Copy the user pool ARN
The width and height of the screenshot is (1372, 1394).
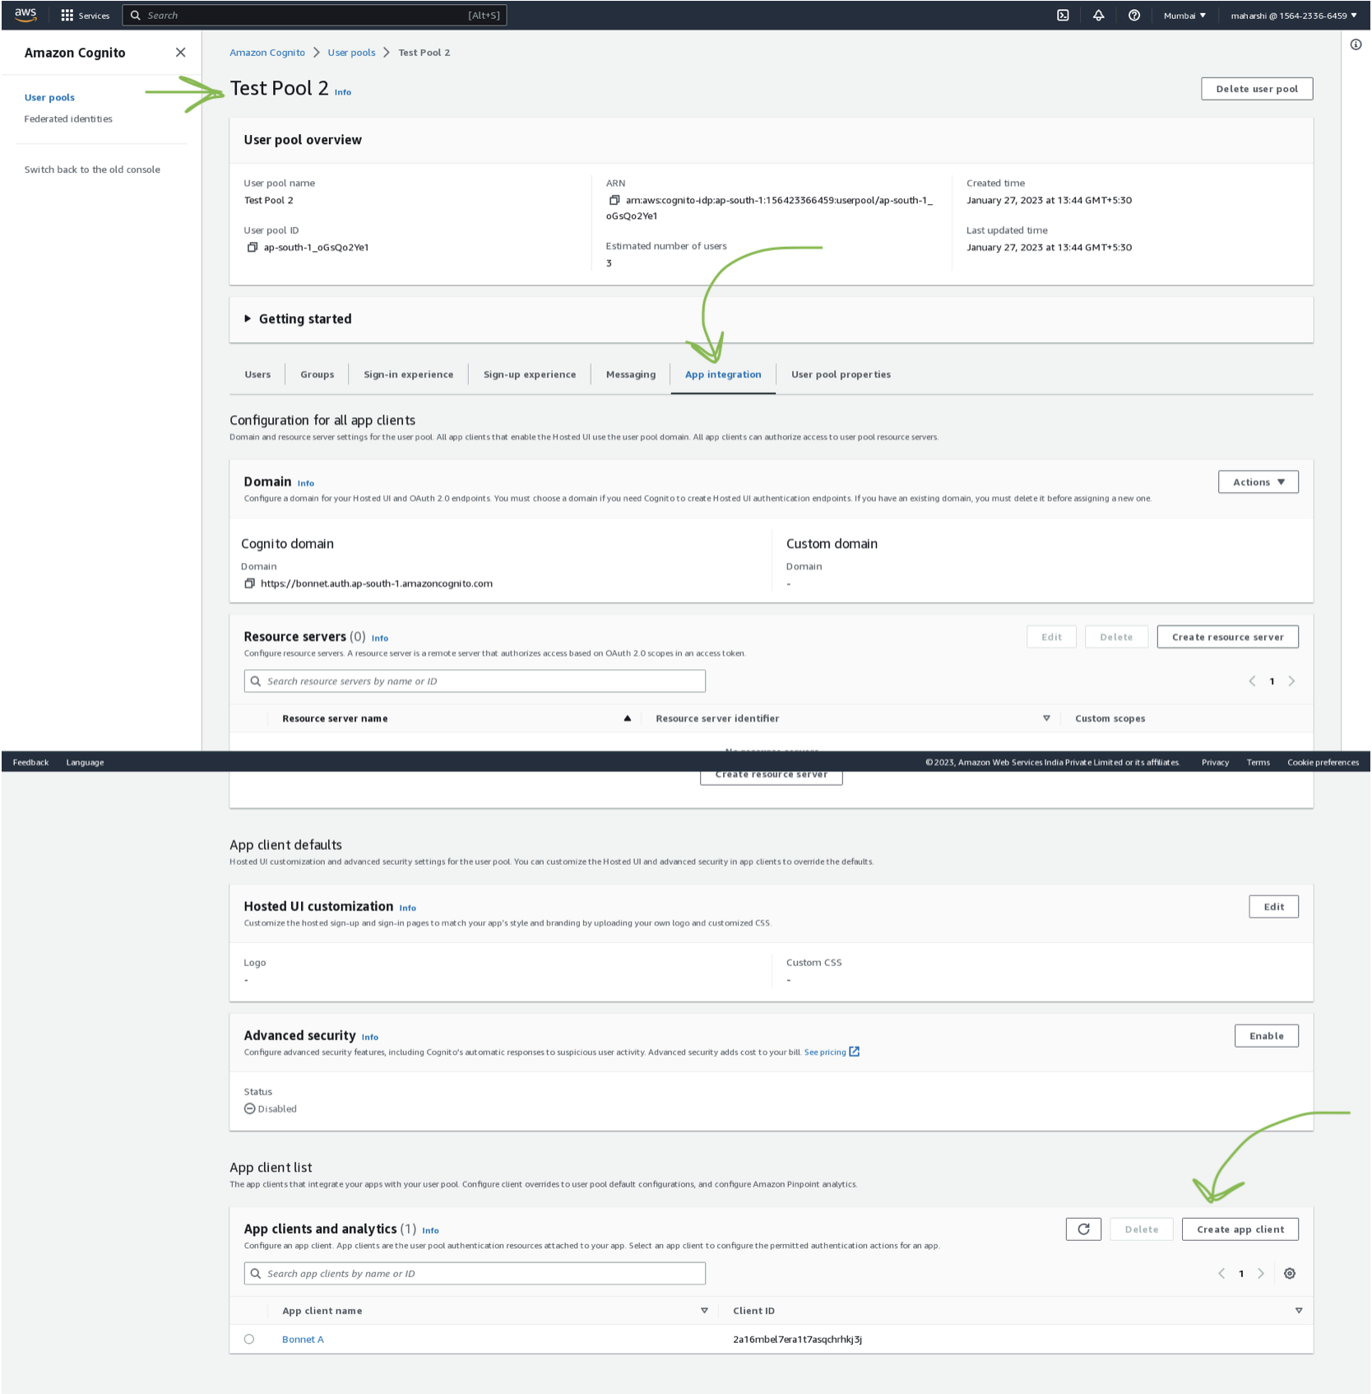[614, 200]
